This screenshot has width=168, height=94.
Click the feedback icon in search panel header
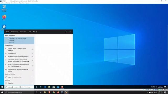(66, 32)
